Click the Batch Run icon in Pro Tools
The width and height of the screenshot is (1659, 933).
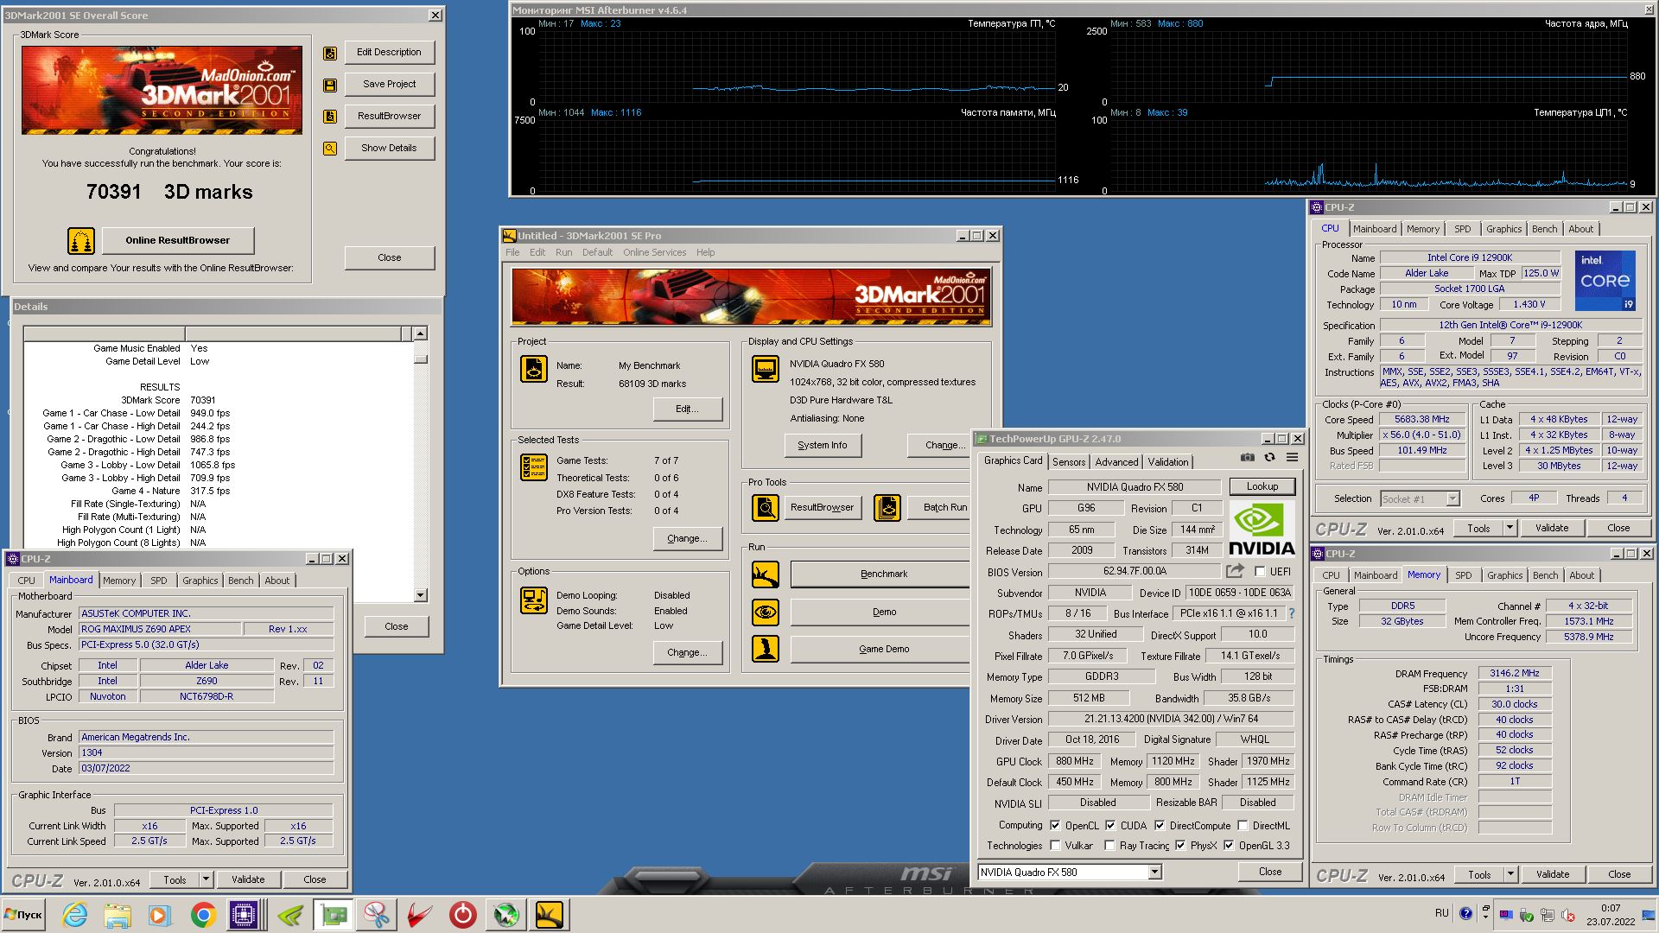click(x=887, y=508)
